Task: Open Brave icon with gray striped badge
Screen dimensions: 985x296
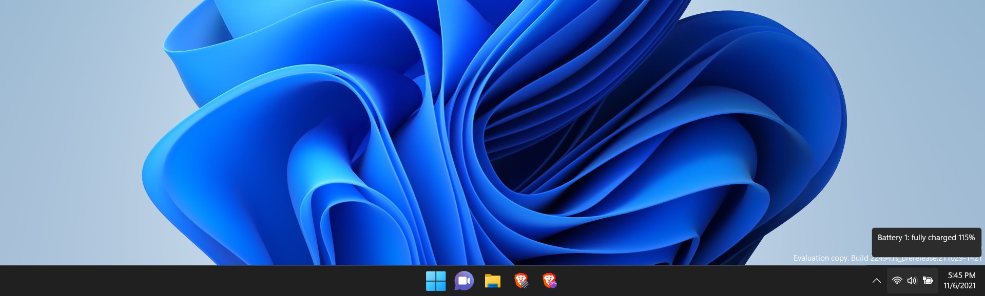Action: [x=522, y=281]
